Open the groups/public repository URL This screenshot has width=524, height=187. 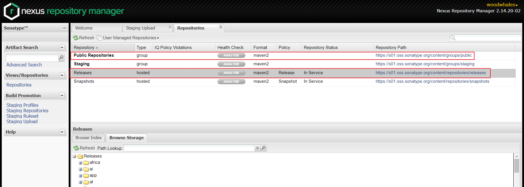pyautogui.click(x=424, y=55)
